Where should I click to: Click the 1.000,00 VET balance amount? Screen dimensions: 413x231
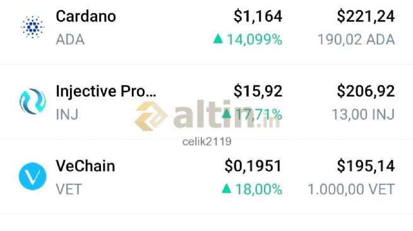(351, 189)
